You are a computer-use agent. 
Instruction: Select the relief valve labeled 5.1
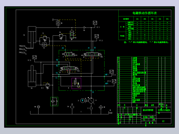pos(48,86)
